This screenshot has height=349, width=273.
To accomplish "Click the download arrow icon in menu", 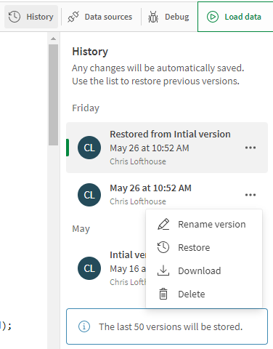I will [163, 270].
